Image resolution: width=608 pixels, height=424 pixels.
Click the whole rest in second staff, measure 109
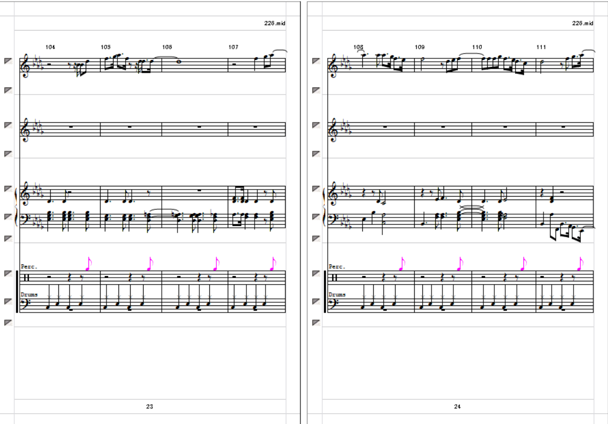coord(443,126)
